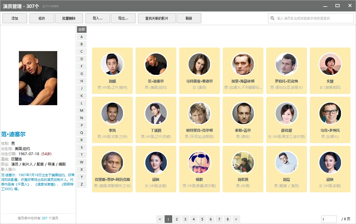This screenshot has width=356, height=224.
Task: Filter actors by letter Z
Action: tap(82, 184)
